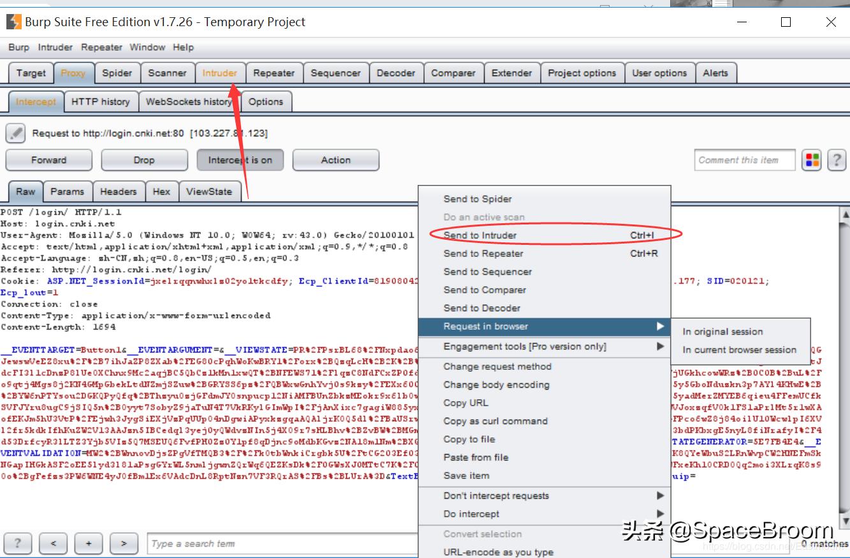Open the Repeater menu in the menu bar

point(101,47)
